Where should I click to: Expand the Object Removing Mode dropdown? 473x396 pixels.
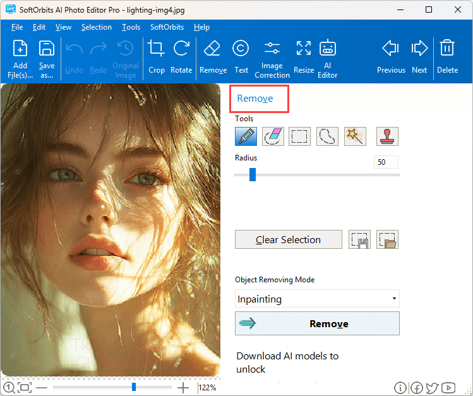coord(317,299)
